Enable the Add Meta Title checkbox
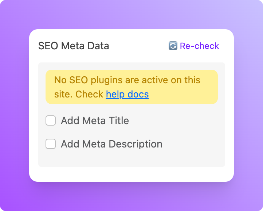 pyautogui.click(x=51, y=120)
